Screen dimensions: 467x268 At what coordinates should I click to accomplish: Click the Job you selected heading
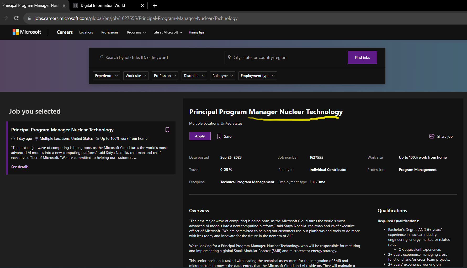tap(35, 111)
